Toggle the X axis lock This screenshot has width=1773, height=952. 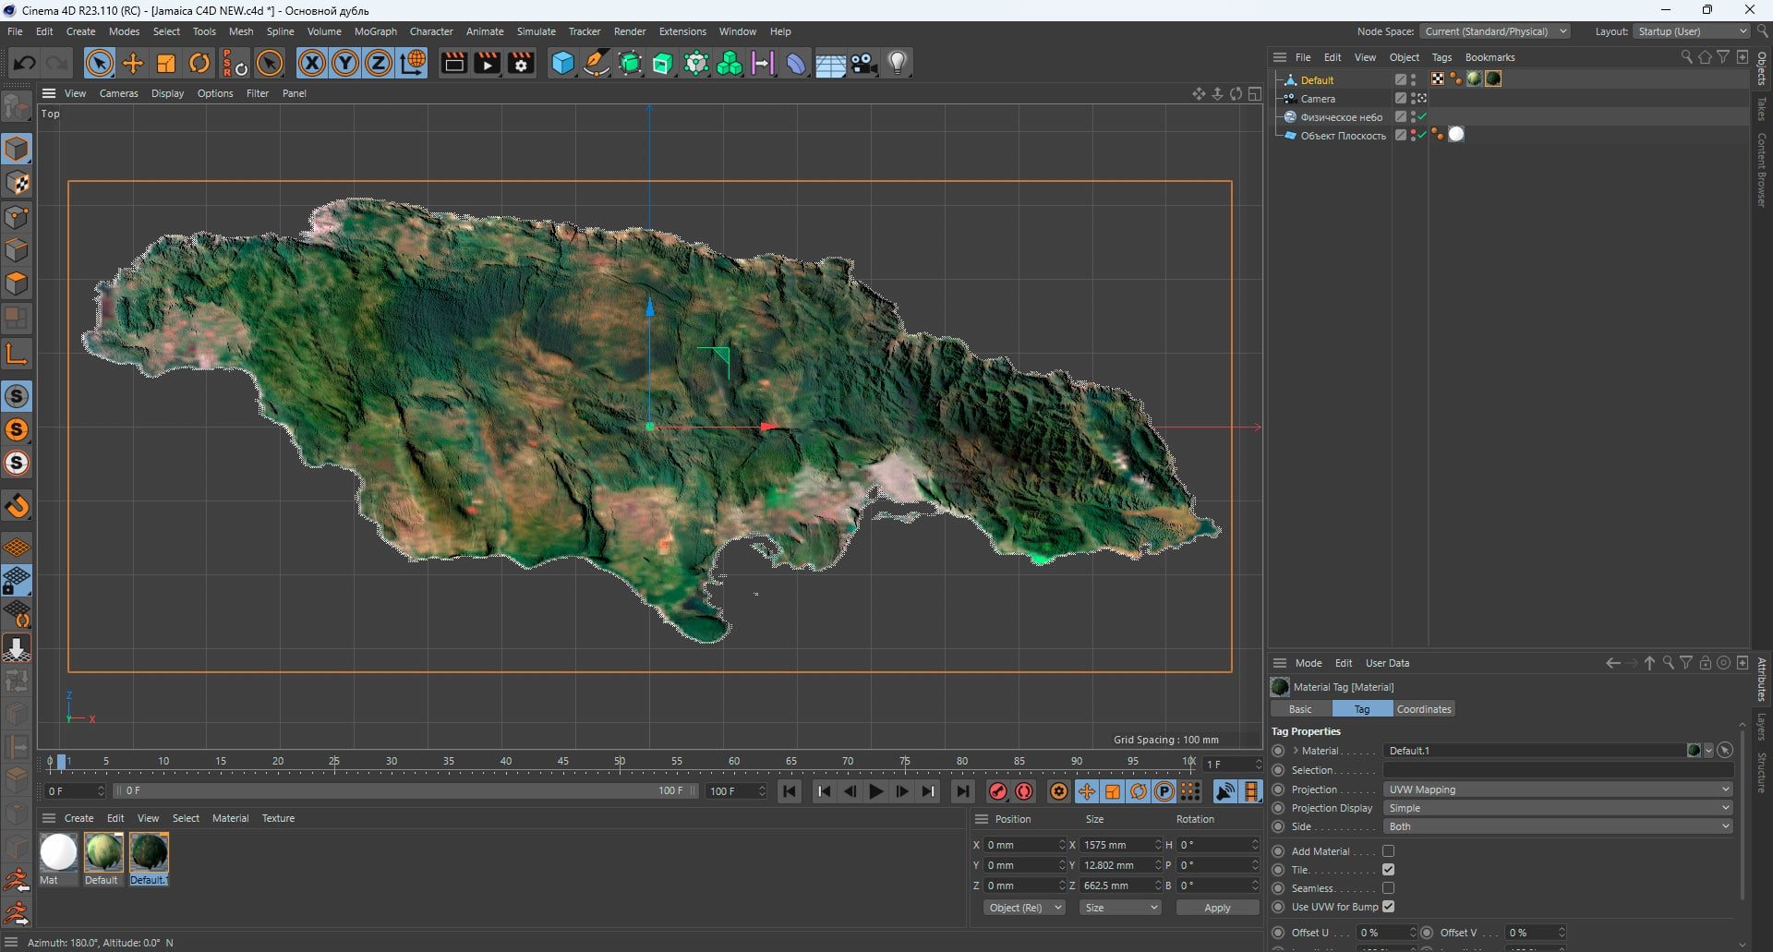click(x=312, y=63)
